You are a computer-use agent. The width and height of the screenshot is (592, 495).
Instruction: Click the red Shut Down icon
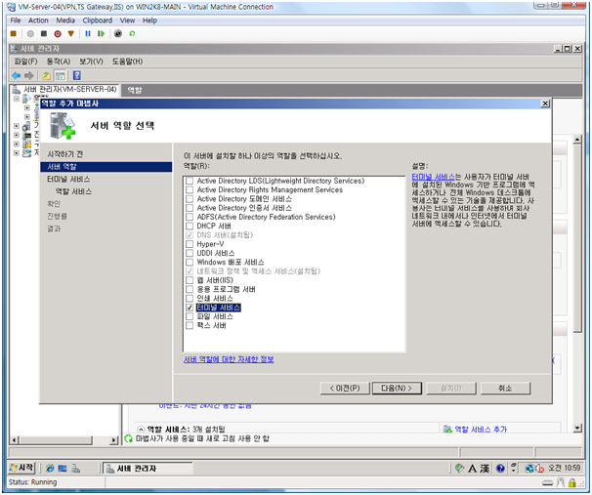point(58,34)
